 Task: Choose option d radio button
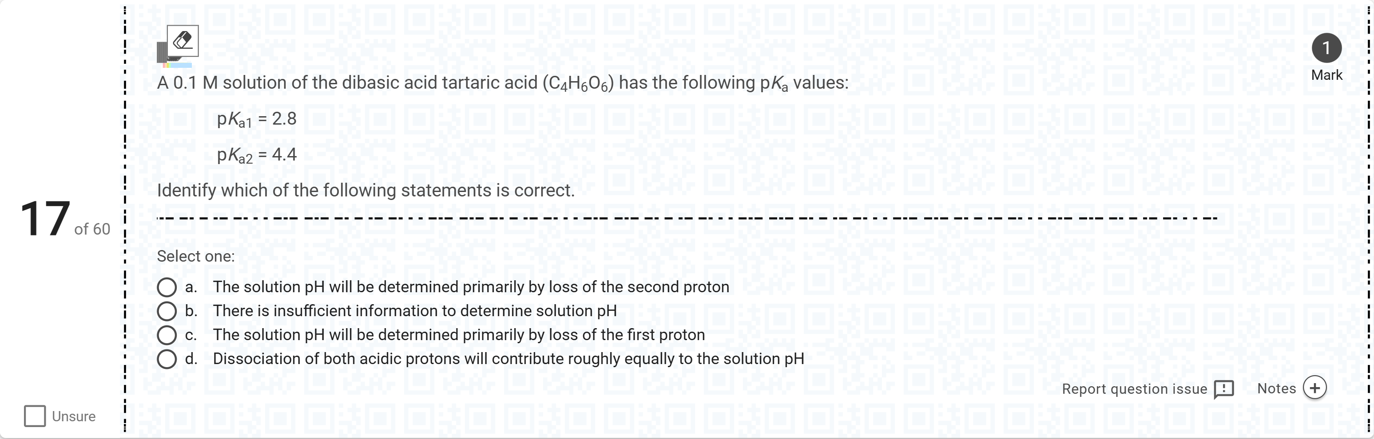167,359
